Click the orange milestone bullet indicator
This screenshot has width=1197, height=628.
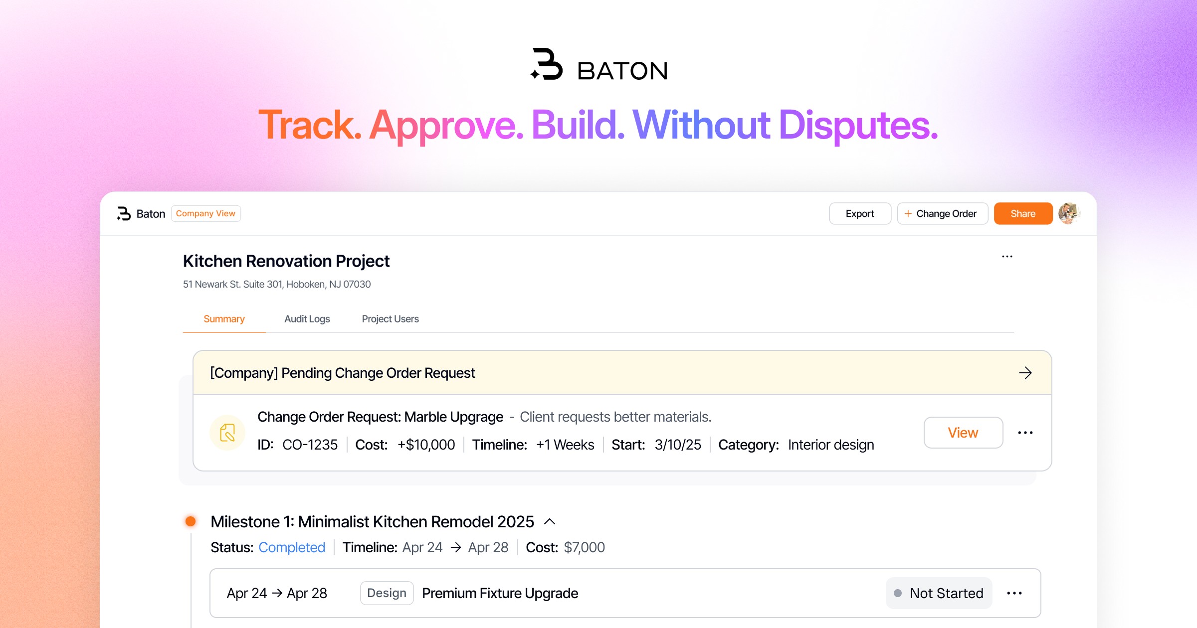coord(191,521)
